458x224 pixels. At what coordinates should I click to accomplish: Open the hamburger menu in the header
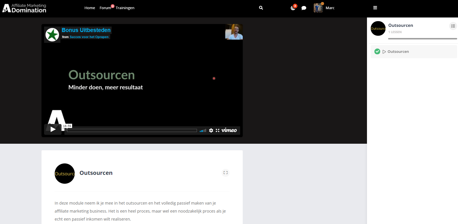pos(375,8)
